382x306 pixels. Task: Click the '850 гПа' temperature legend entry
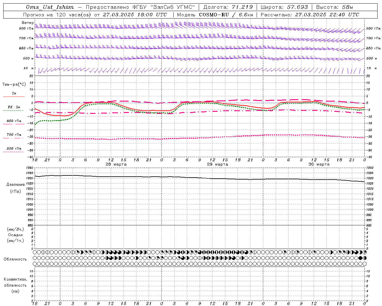(14, 121)
